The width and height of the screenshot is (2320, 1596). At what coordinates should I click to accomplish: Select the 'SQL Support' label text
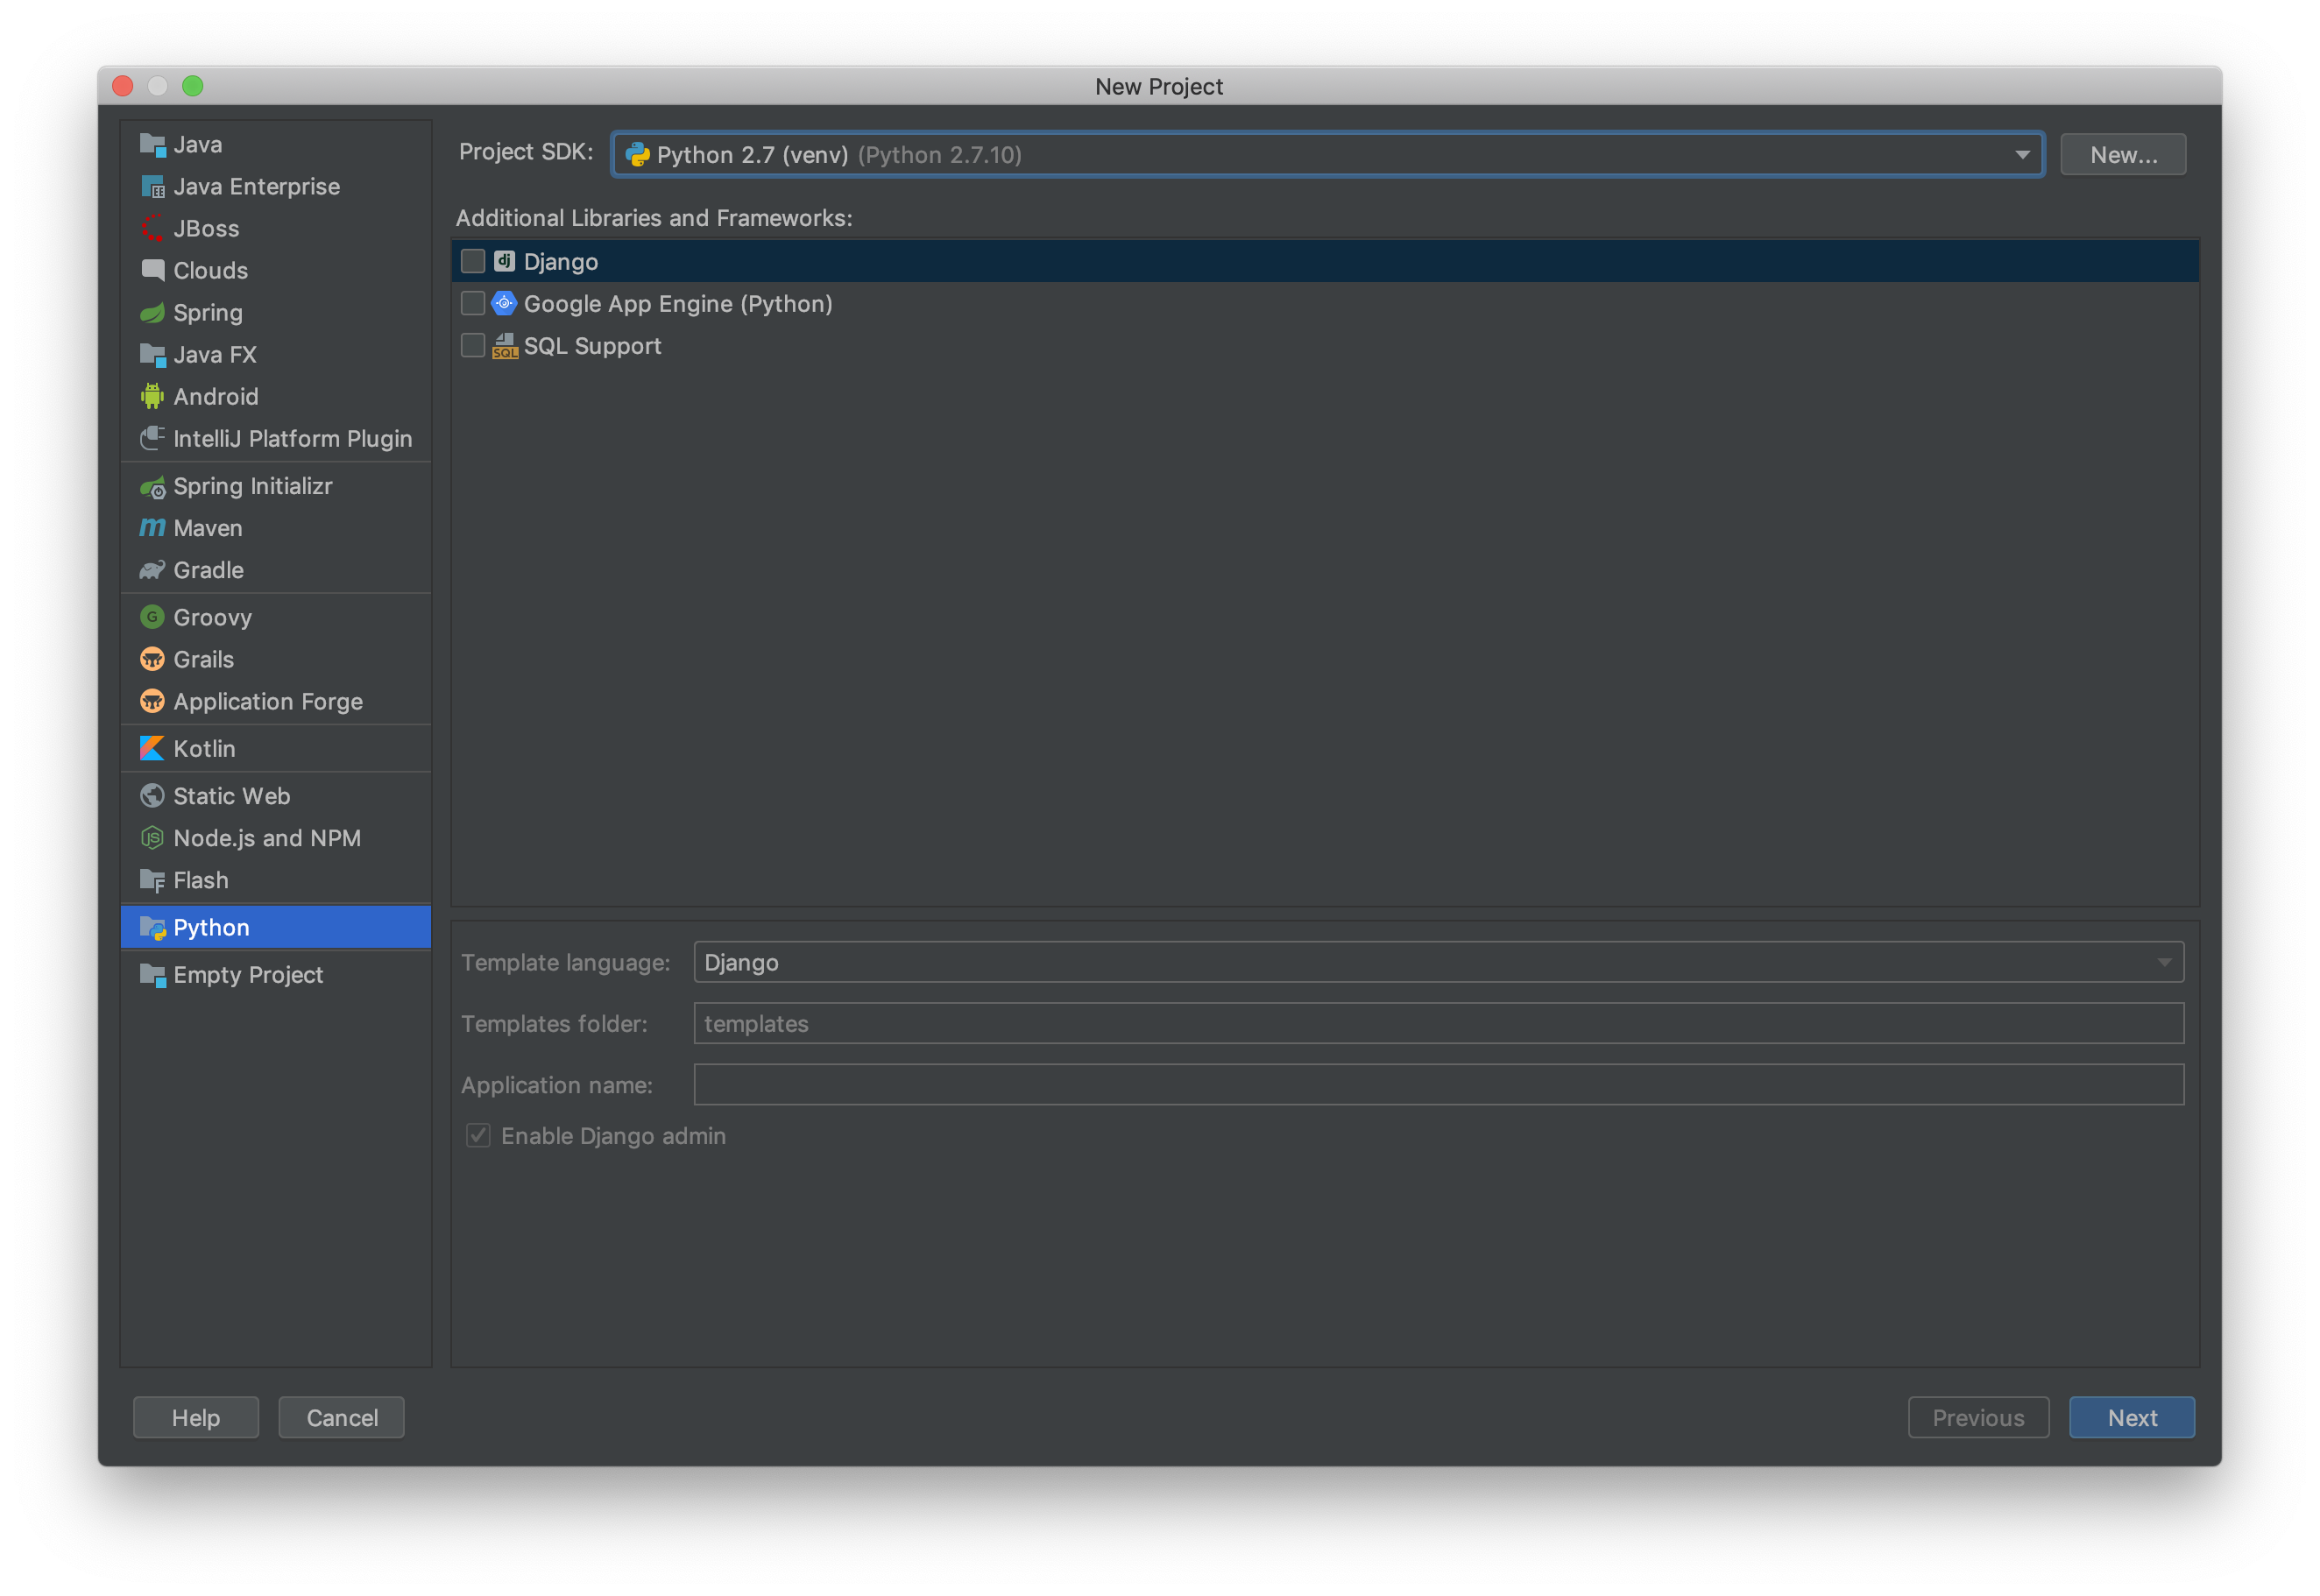pyautogui.click(x=593, y=346)
